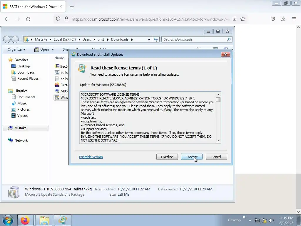Click Firefox browser back button
301x226 pixels.
click(x=7, y=19)
